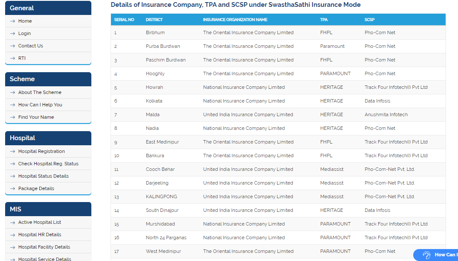The width and height of the screenshot is (458, 261).
Task: Click the SwasthaSathi Insurance Mode page heading
Action: (236, 5)
